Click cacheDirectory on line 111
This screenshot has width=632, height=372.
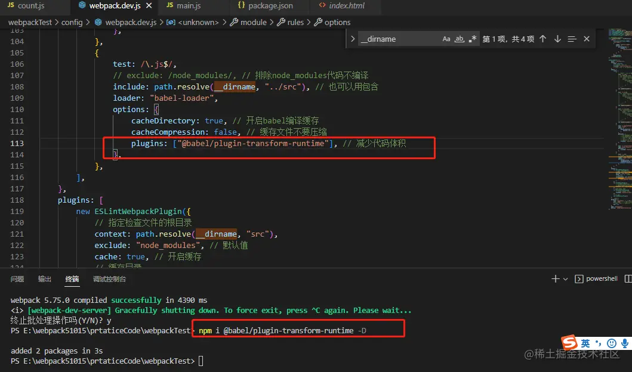(x=164, y=121)
